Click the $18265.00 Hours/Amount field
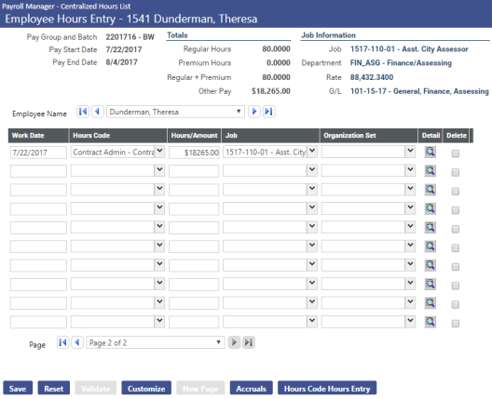Image resolution: width=492 pixels, height=399 pixels. click(x=194, y=153)
